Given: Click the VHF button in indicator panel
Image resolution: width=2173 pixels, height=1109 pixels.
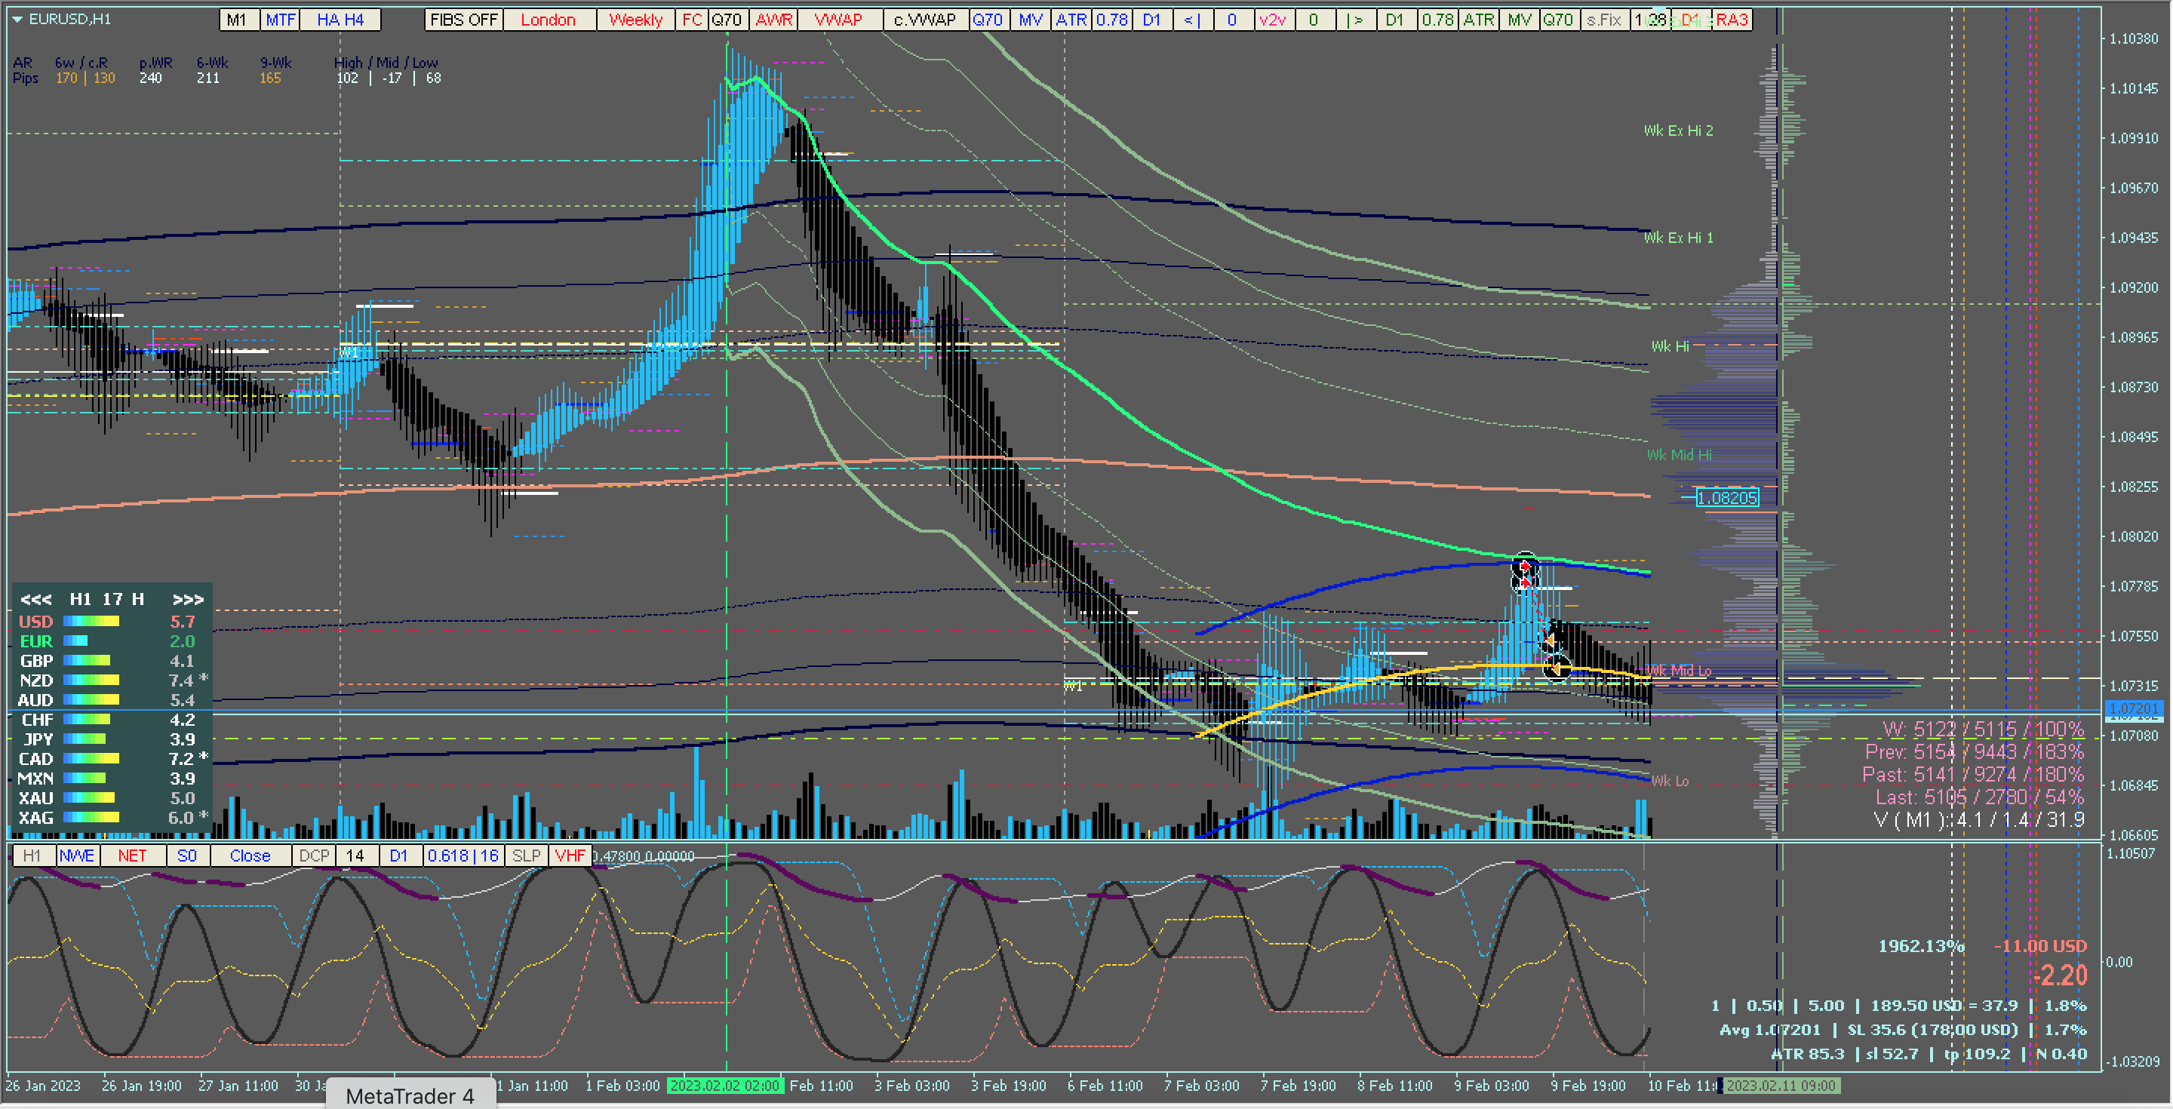Looking at the screenshot, I should 570,856.
